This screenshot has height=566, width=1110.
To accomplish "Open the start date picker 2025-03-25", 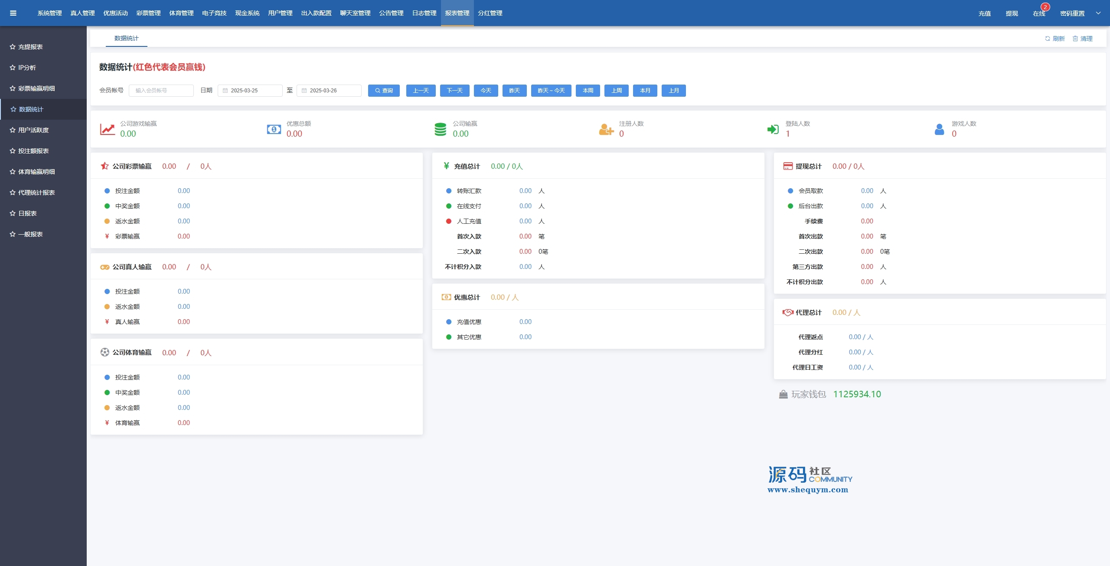I will point(250,91).
